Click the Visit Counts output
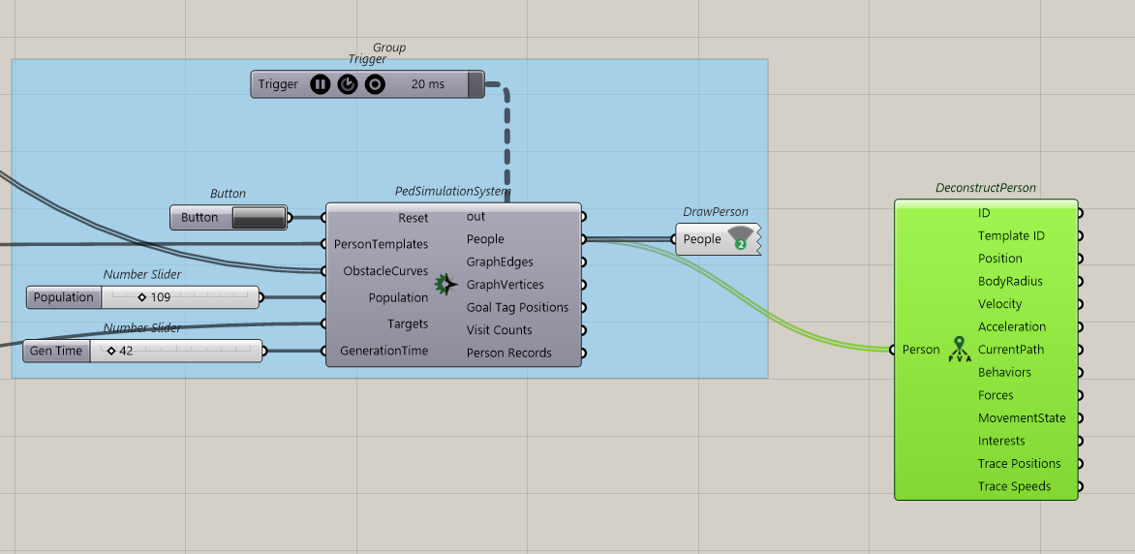1135x554 pixels. 499,330
